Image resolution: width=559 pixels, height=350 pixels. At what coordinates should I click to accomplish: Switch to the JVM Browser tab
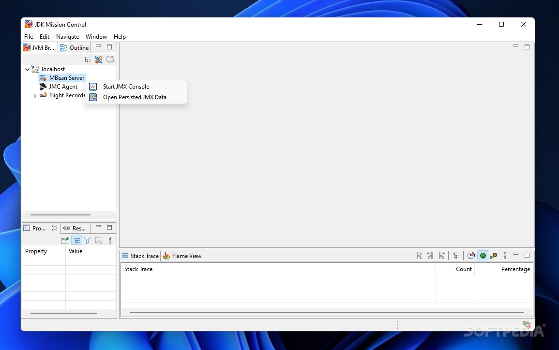point(40,48)
